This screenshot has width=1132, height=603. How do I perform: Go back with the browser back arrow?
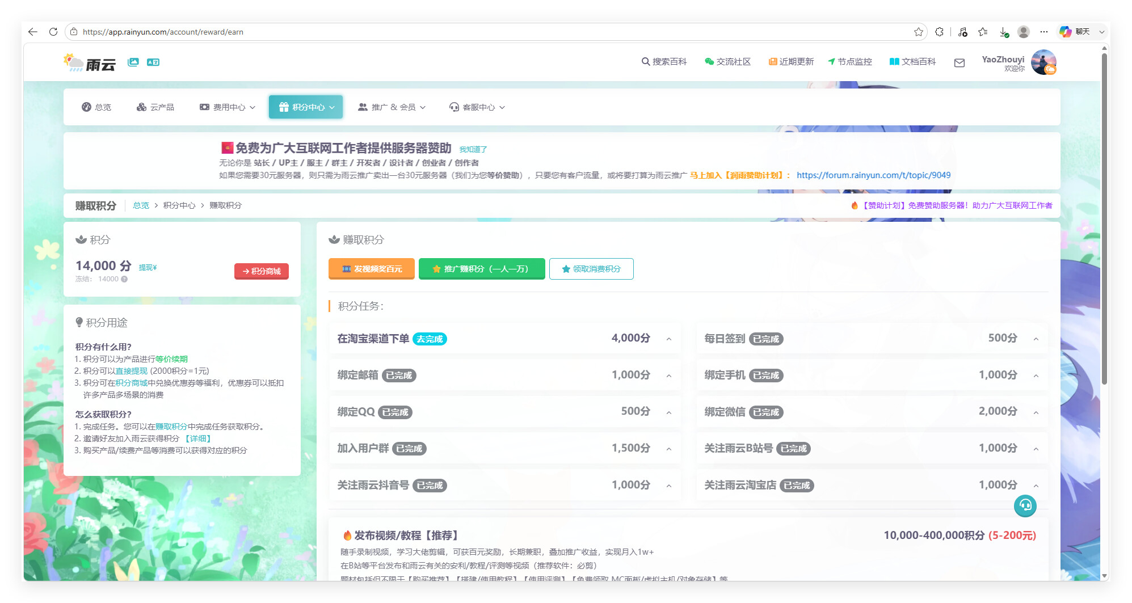point(33,32)
